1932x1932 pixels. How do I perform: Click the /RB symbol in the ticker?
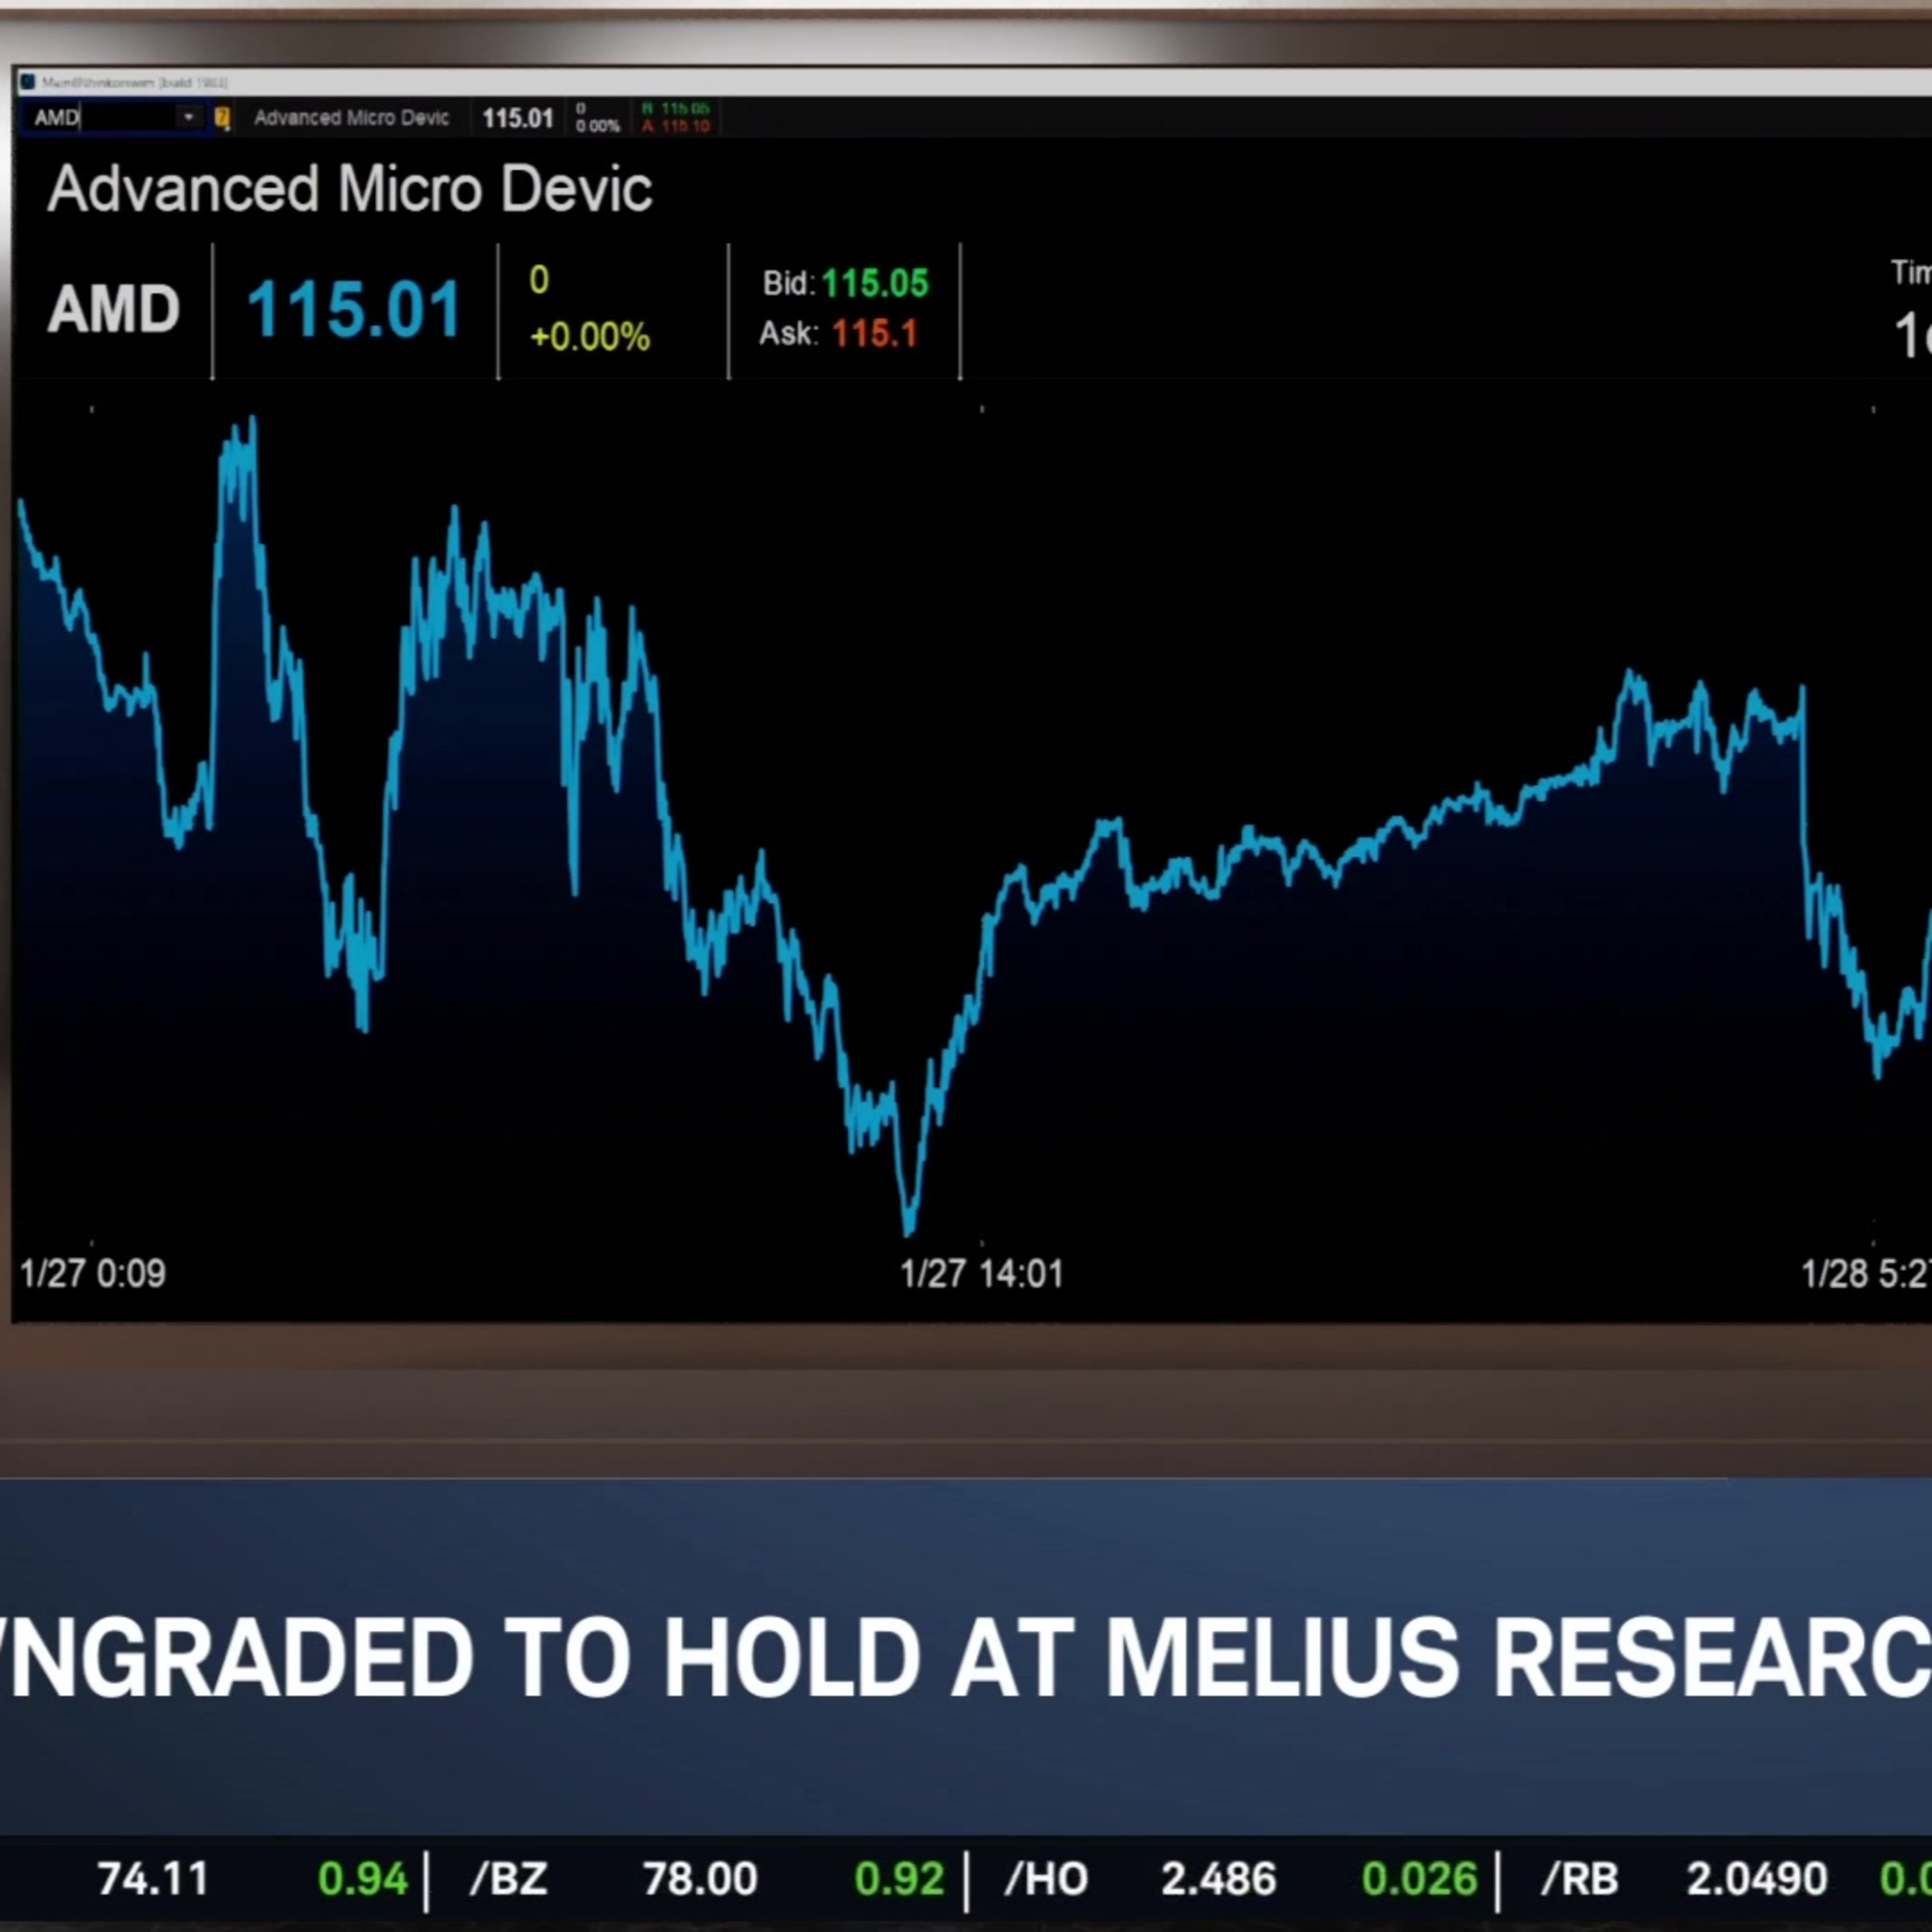(x=1580, y=1879)
